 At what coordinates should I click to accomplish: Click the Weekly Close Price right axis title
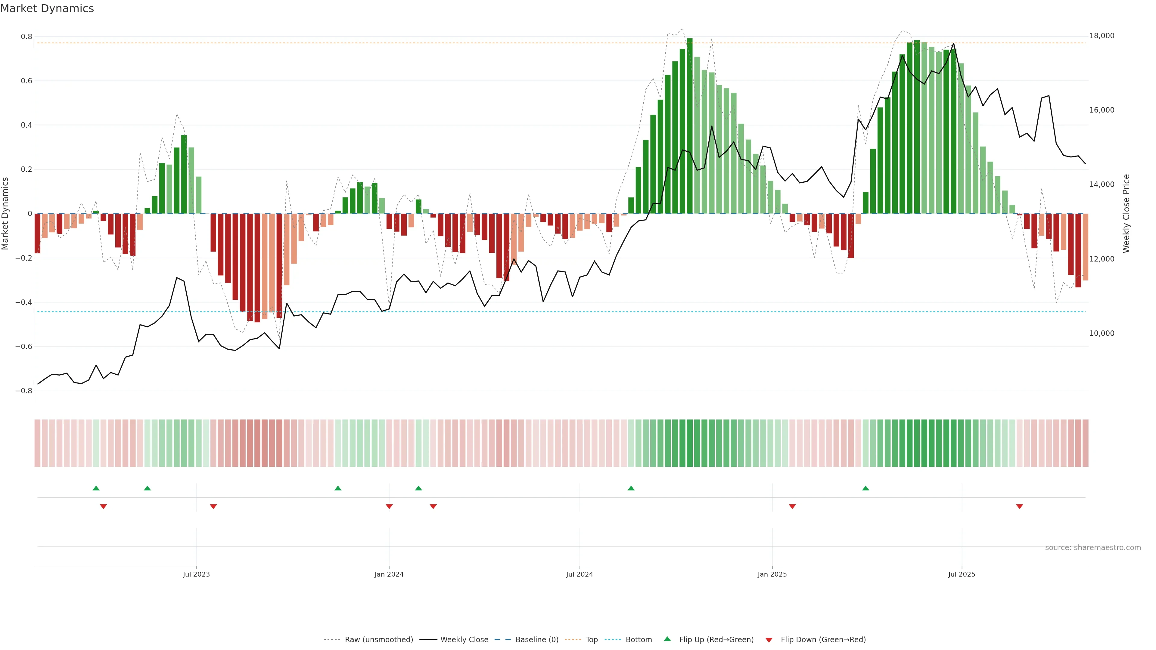click(1126, 214)
